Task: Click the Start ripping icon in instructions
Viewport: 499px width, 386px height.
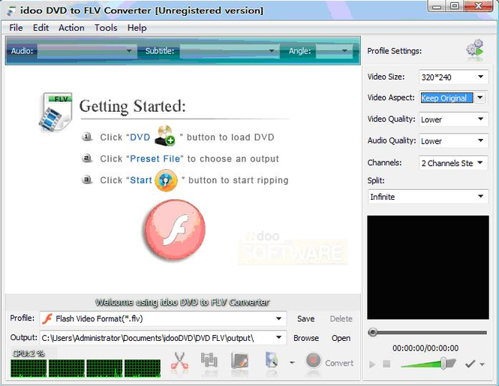Action: (166, 180)
